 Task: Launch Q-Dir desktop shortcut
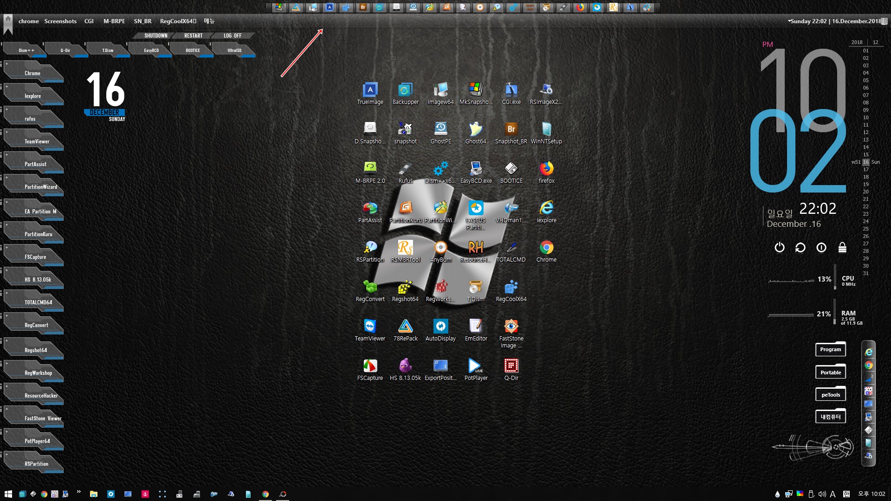511,369
